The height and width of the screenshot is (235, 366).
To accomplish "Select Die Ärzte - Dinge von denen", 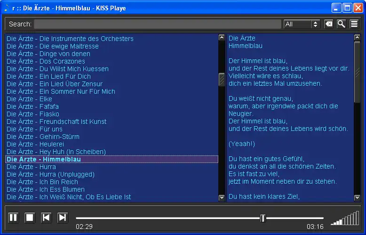I will pos(111,54).
